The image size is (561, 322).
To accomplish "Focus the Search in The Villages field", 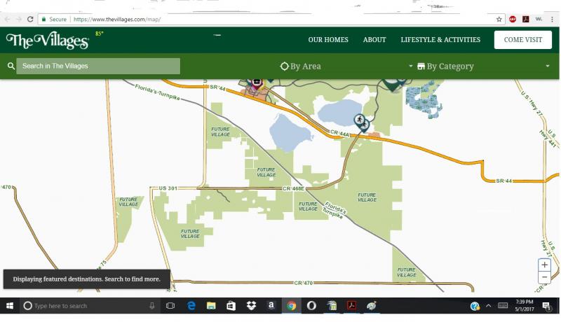I will click(98, 66).
